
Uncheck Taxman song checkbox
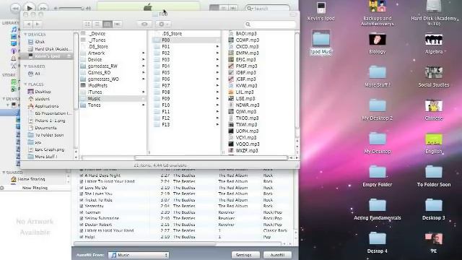pyautogui.click(x=82, y=212)
